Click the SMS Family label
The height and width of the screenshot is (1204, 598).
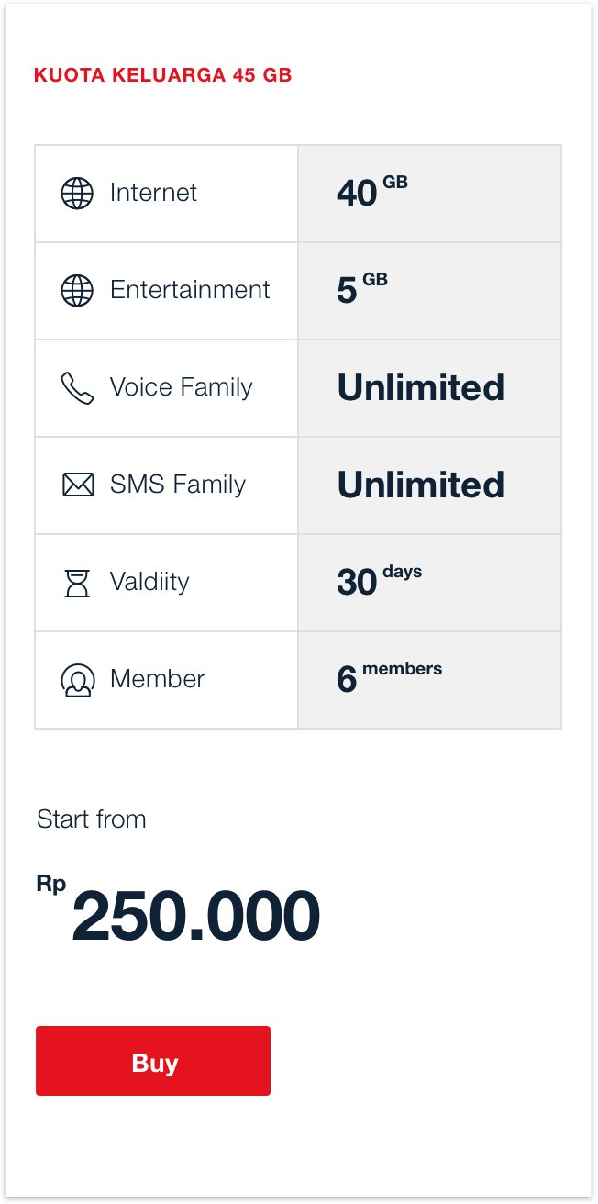(x=178, y=485)
